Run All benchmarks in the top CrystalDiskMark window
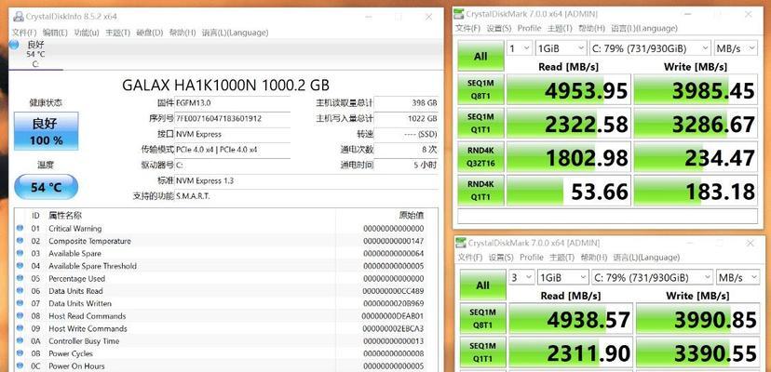771x372 pixels. tap(480, 55)
